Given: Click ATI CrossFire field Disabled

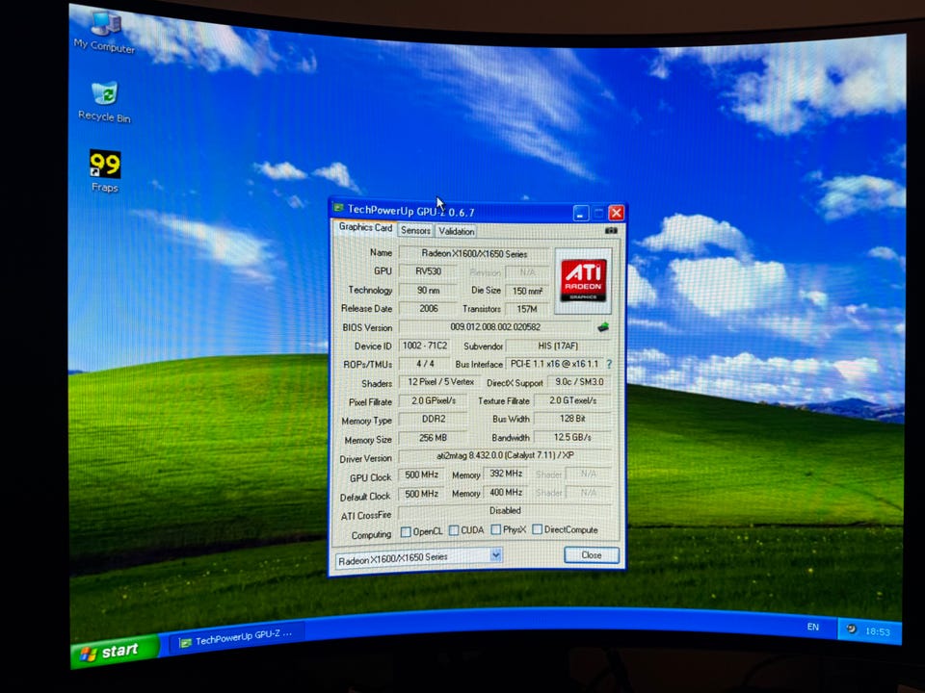Looking at the screenshot, I should [x=505, y=511].
